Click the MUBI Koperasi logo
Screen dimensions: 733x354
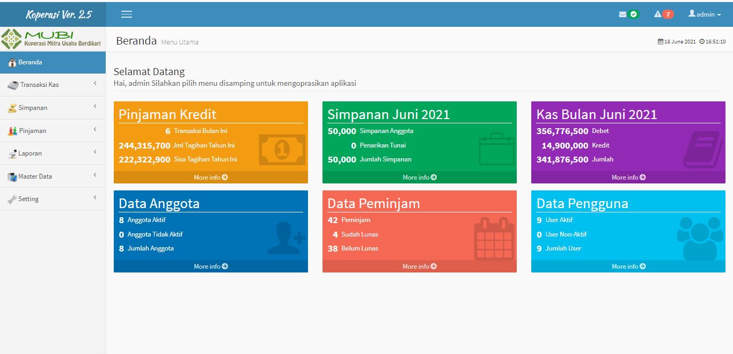(52, 39)
